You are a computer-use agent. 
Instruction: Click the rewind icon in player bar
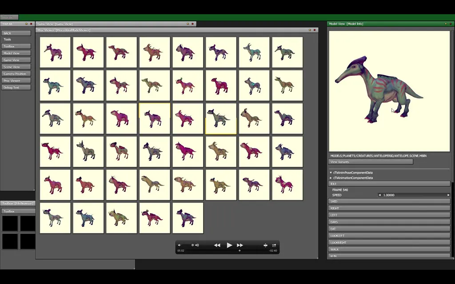pyautogui.click(x=217, y=245)
